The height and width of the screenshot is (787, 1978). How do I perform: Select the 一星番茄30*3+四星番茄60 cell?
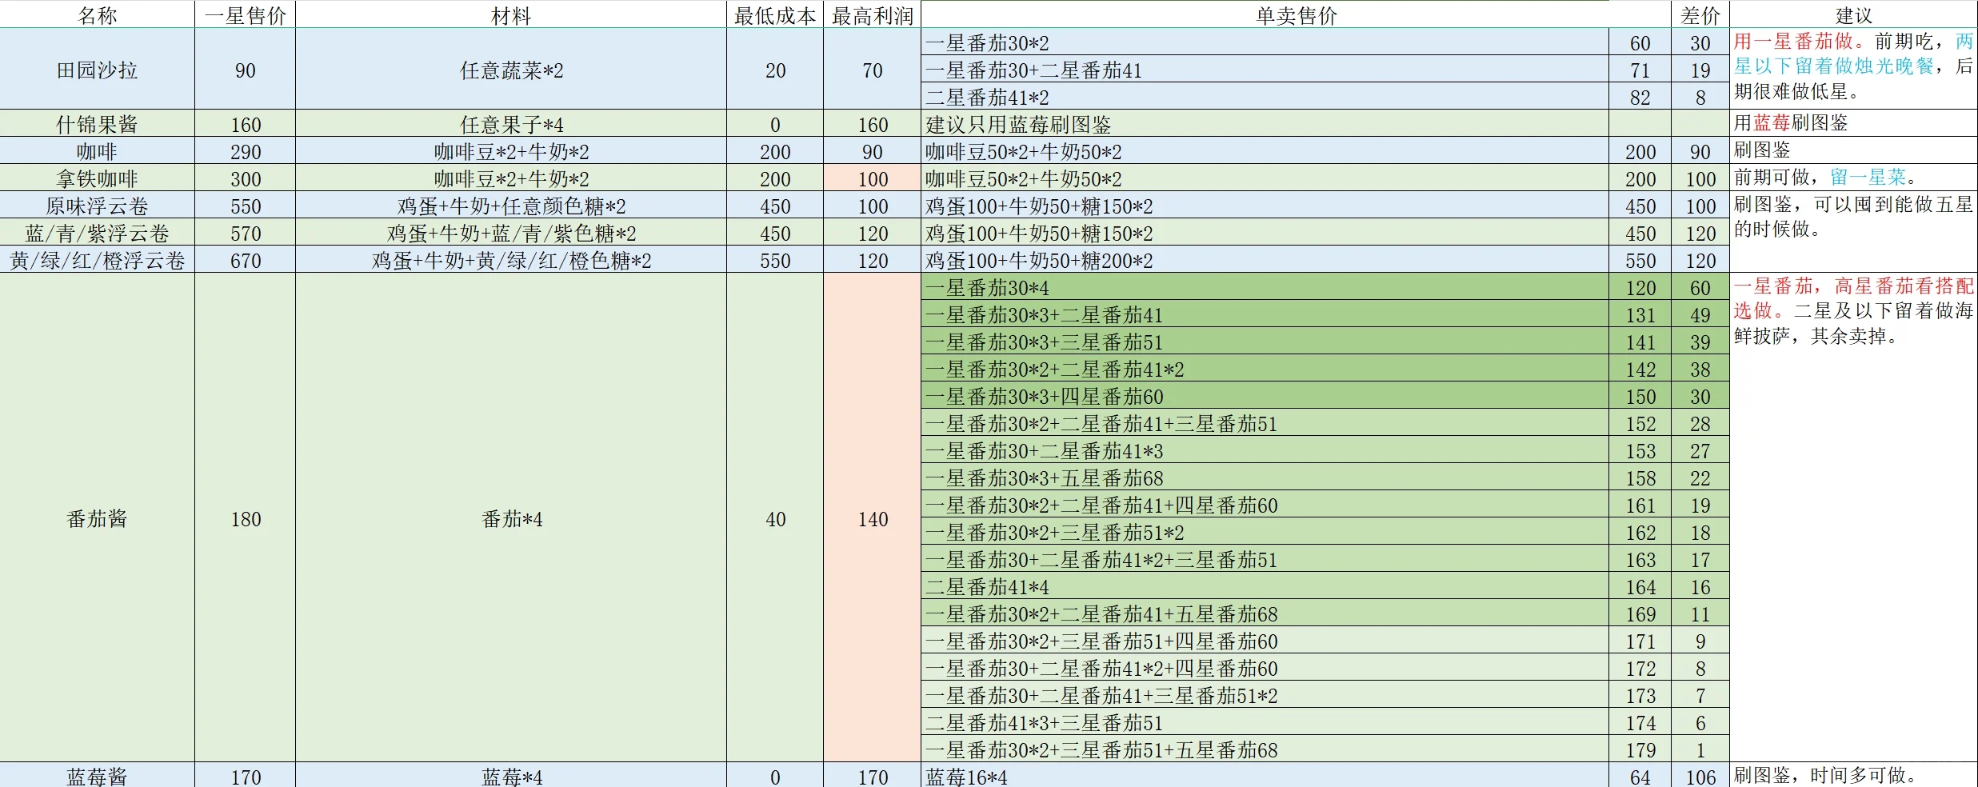point(1265,396)
